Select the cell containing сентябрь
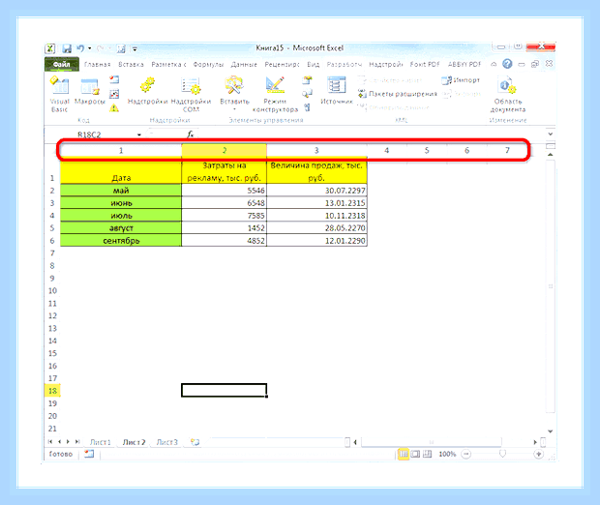The height and width of the screenshot is (505, 600). (x=121, y=241)
